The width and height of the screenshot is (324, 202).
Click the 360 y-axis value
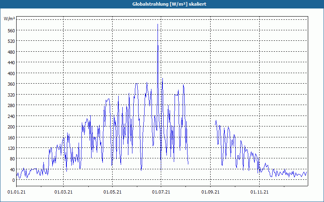click(11, 84)
